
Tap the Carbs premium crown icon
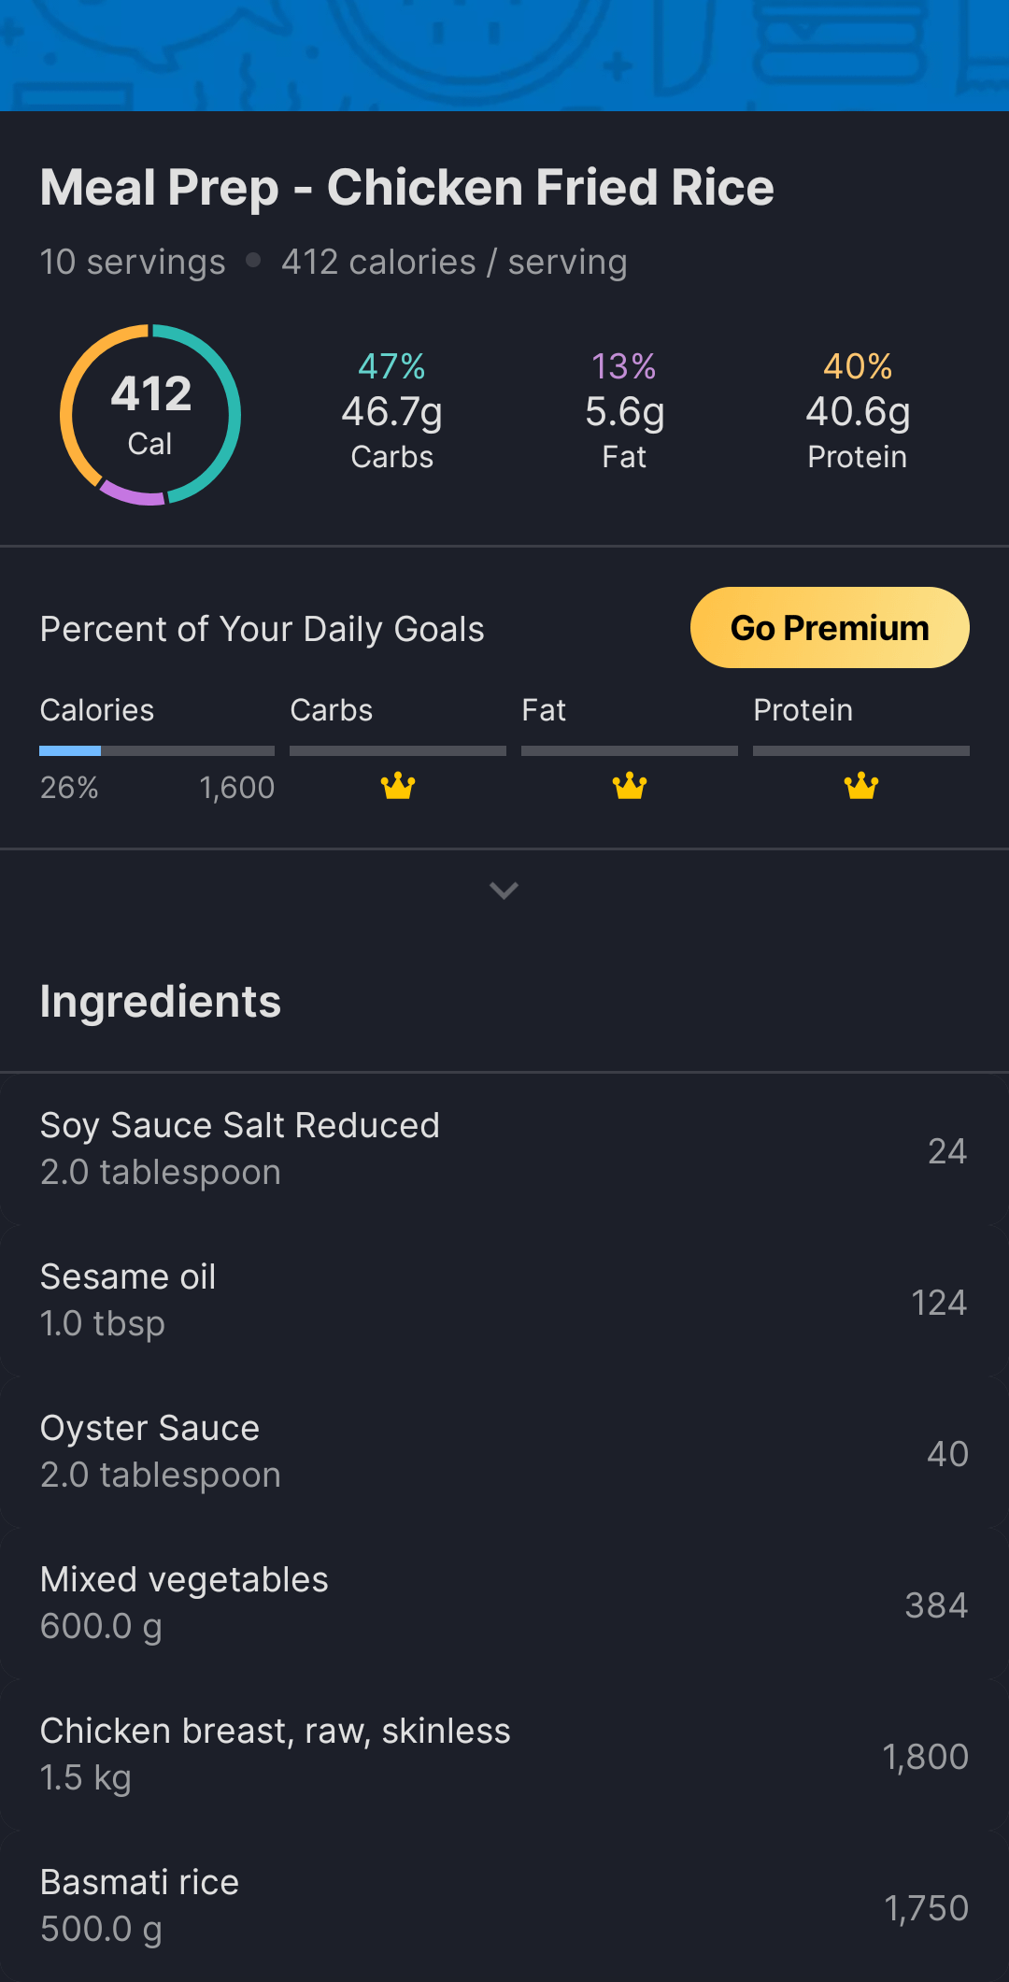398,786
